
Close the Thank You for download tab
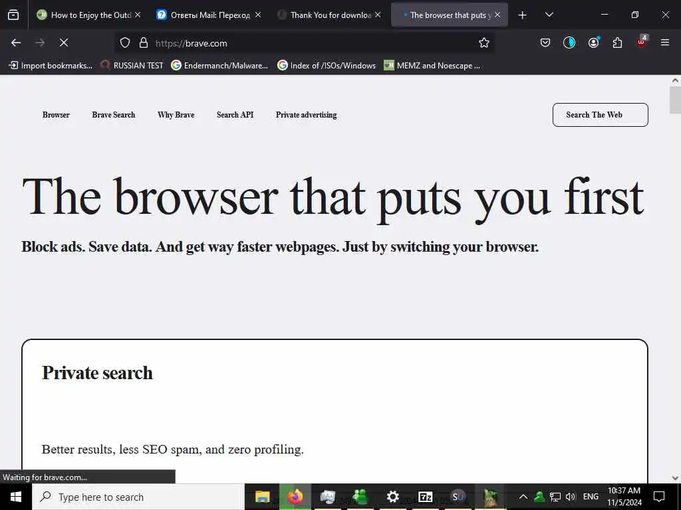(378, 15)
